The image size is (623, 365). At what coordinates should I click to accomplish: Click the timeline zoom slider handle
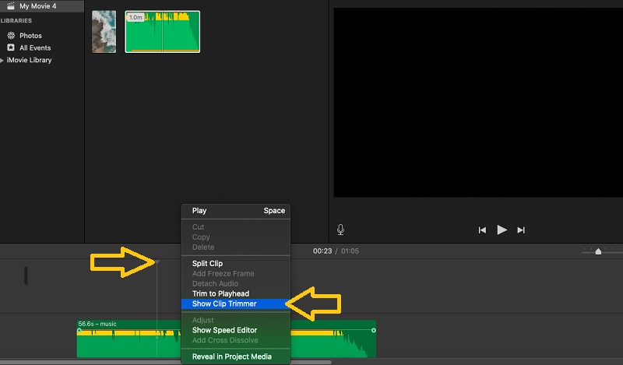[x=598, y=251]
